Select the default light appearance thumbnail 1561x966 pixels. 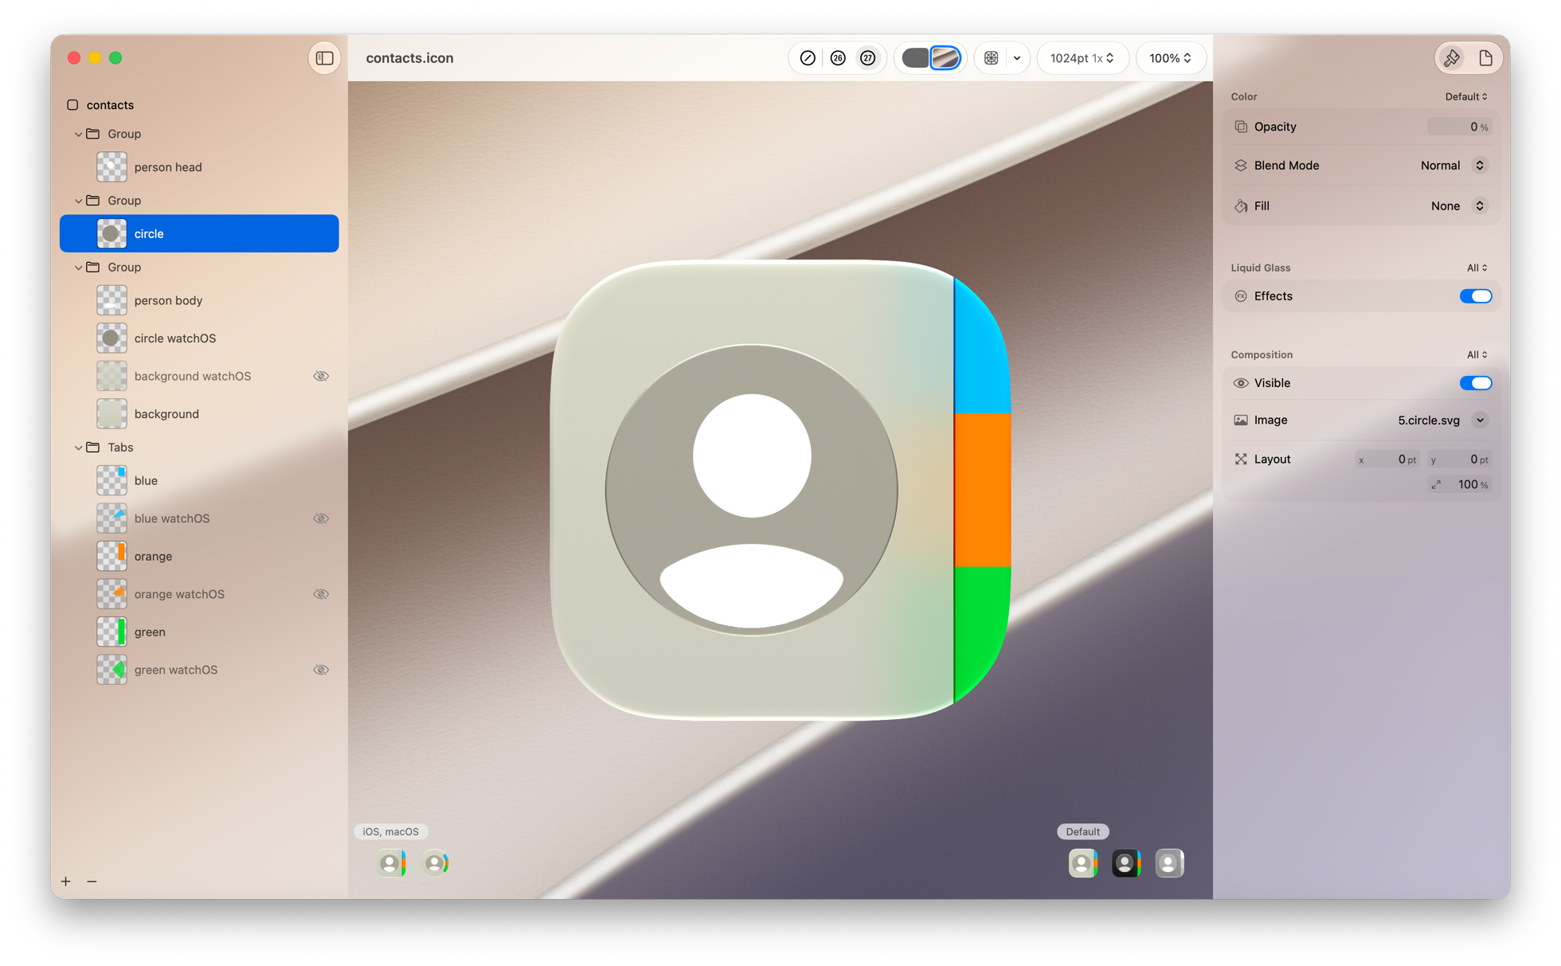point(1083,863)
